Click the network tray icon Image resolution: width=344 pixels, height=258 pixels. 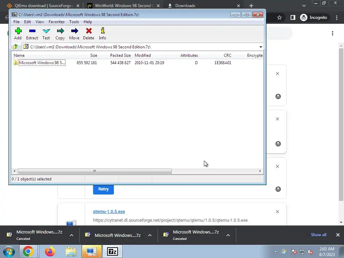pyautogui.click(x=302, y=252)
